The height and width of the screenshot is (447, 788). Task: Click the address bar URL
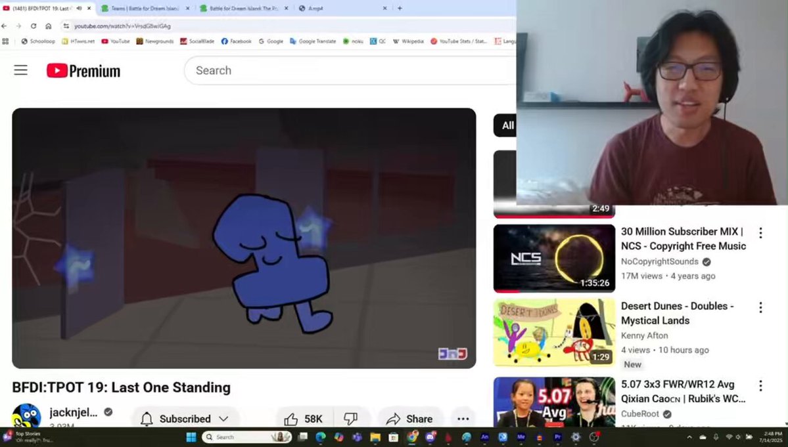(x=123, y=26)
